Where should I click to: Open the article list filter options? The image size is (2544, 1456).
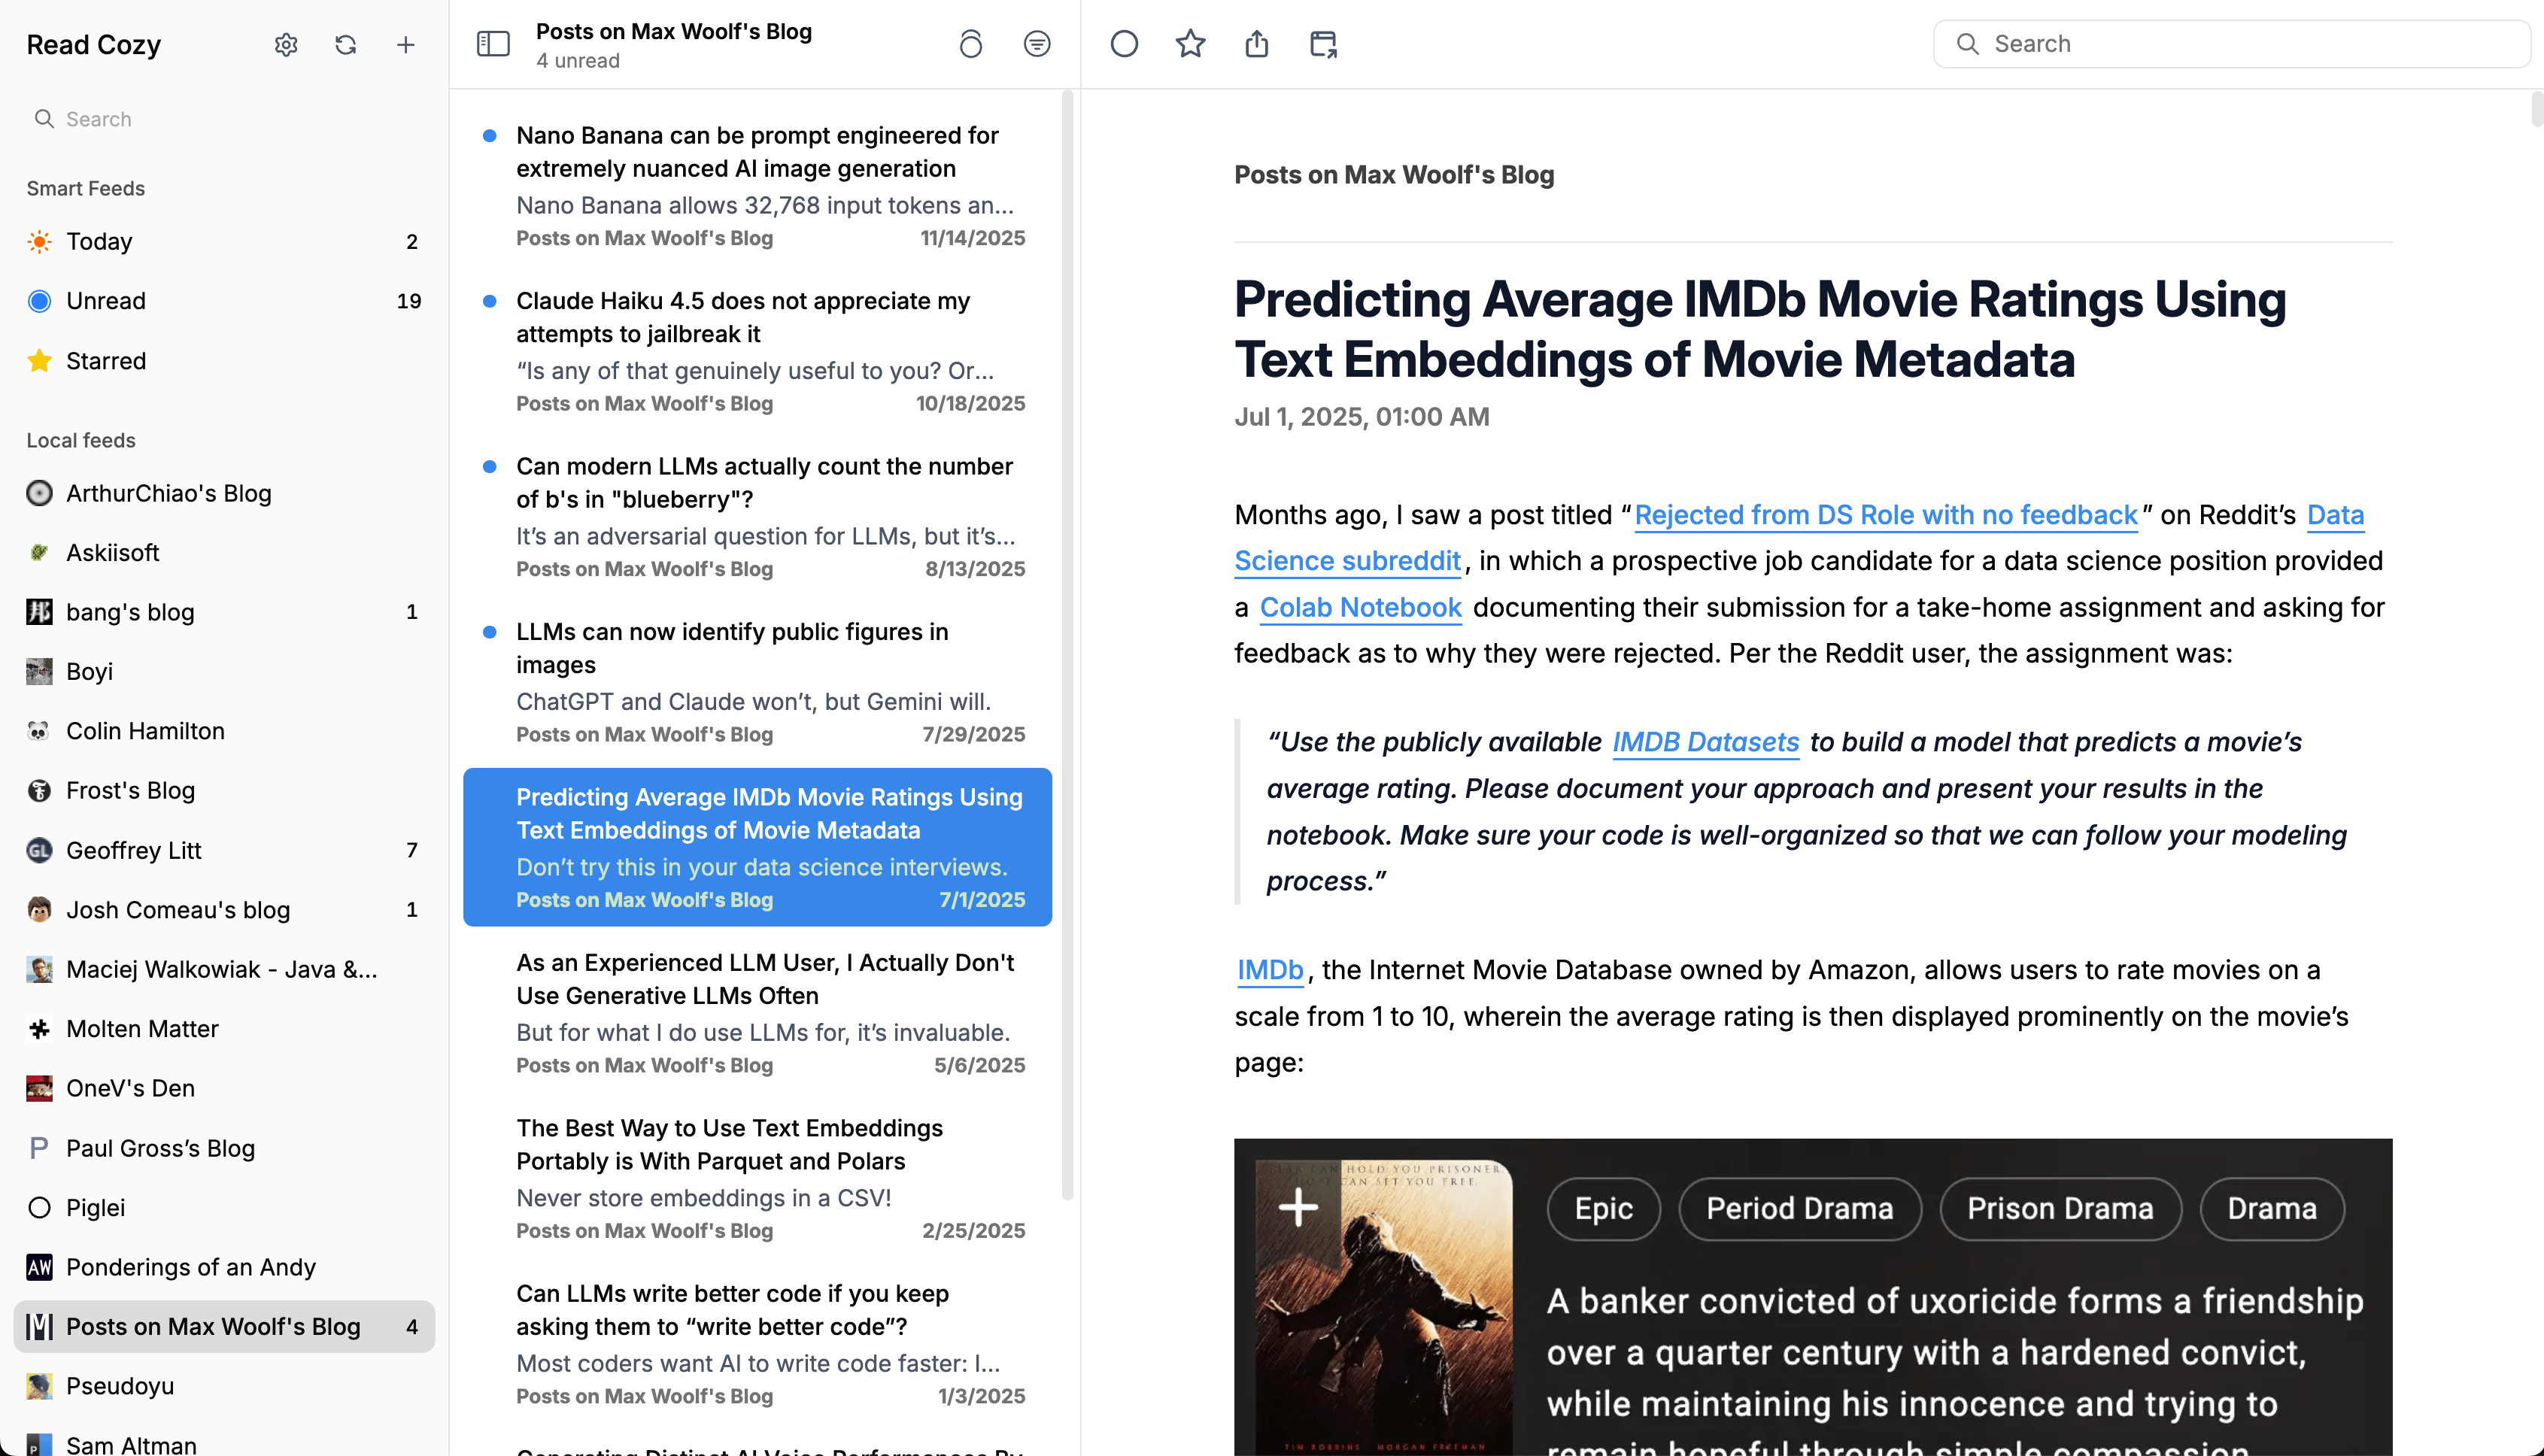point(1037,43)
